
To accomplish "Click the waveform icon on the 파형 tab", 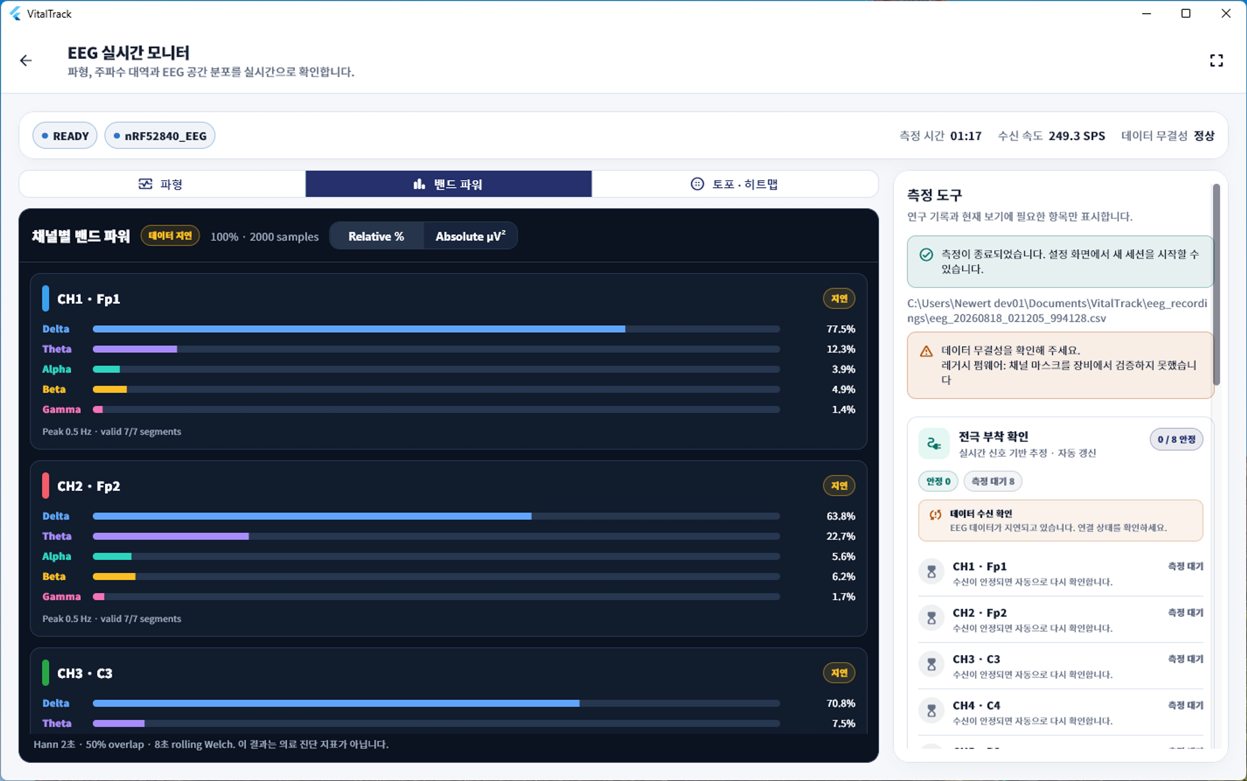I will pos(146,184).
